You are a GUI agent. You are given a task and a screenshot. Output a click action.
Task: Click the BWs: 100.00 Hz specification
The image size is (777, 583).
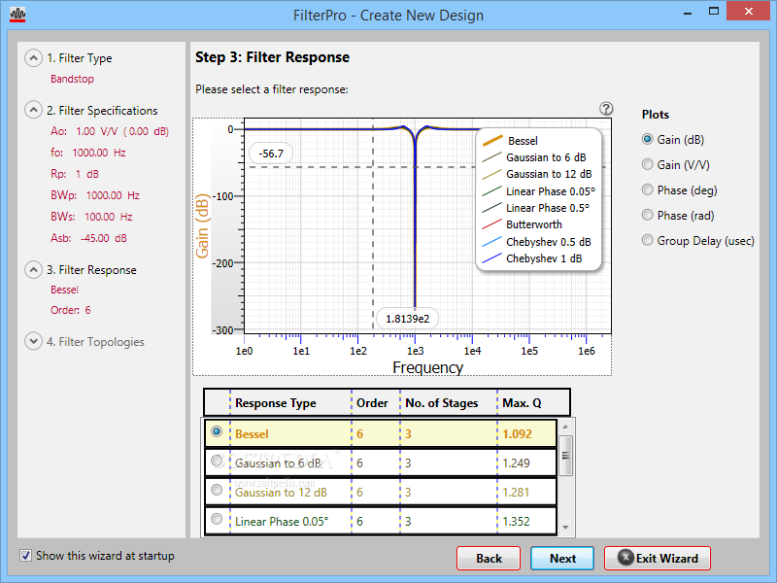coord(91,217)
